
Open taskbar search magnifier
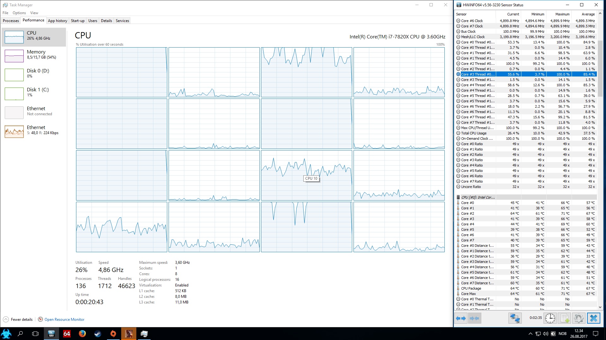pos(20,334)
